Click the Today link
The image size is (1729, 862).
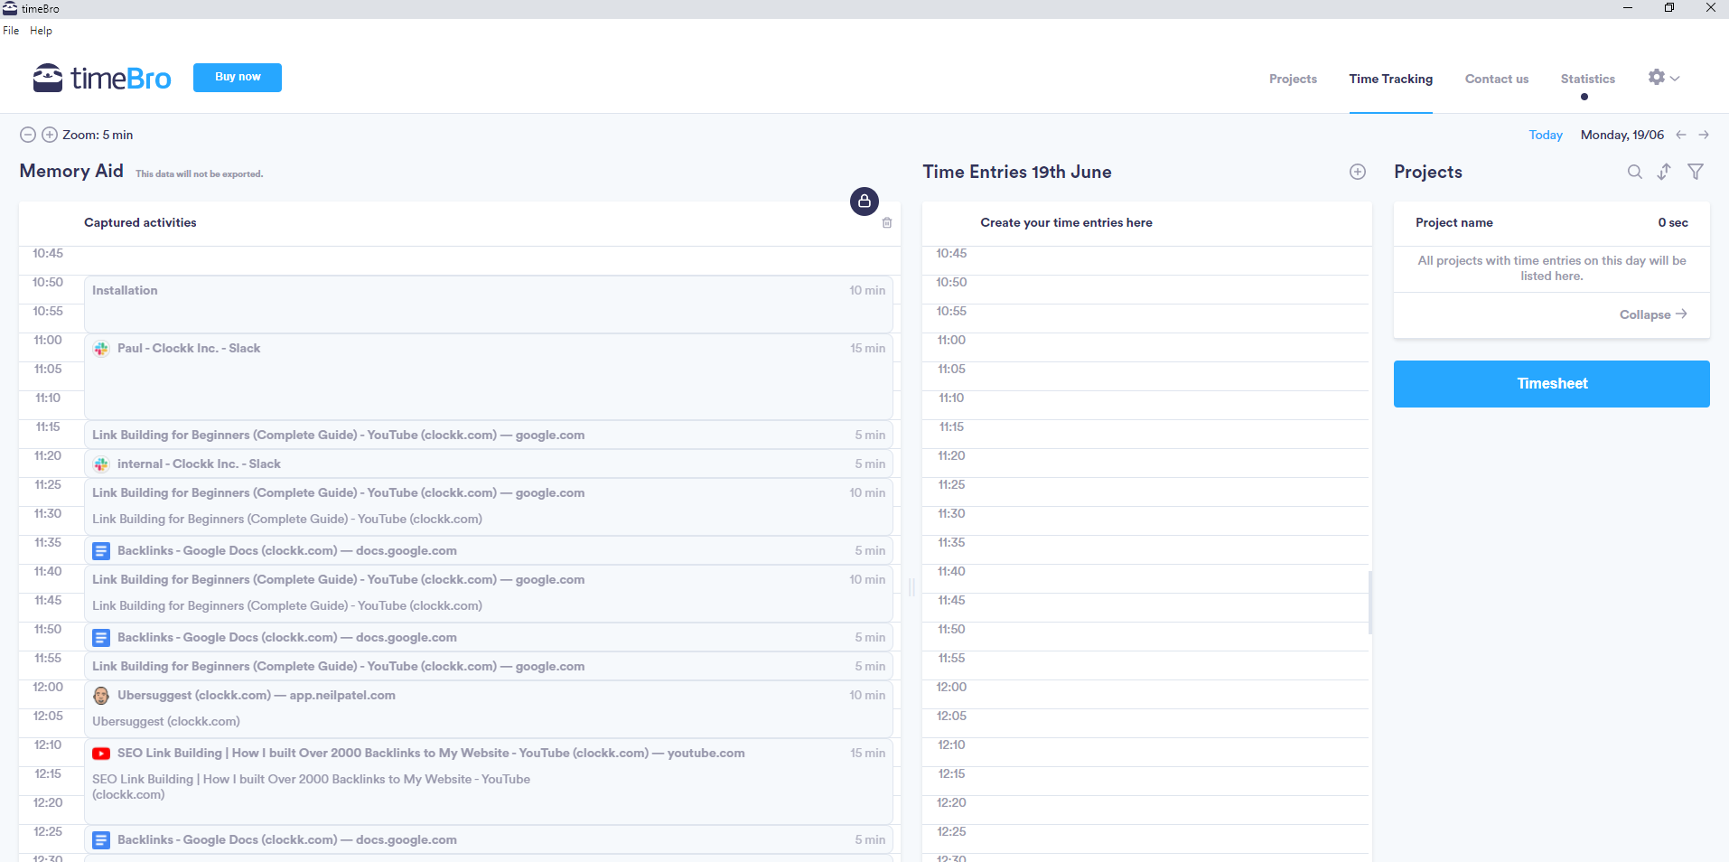(1545, 135)
